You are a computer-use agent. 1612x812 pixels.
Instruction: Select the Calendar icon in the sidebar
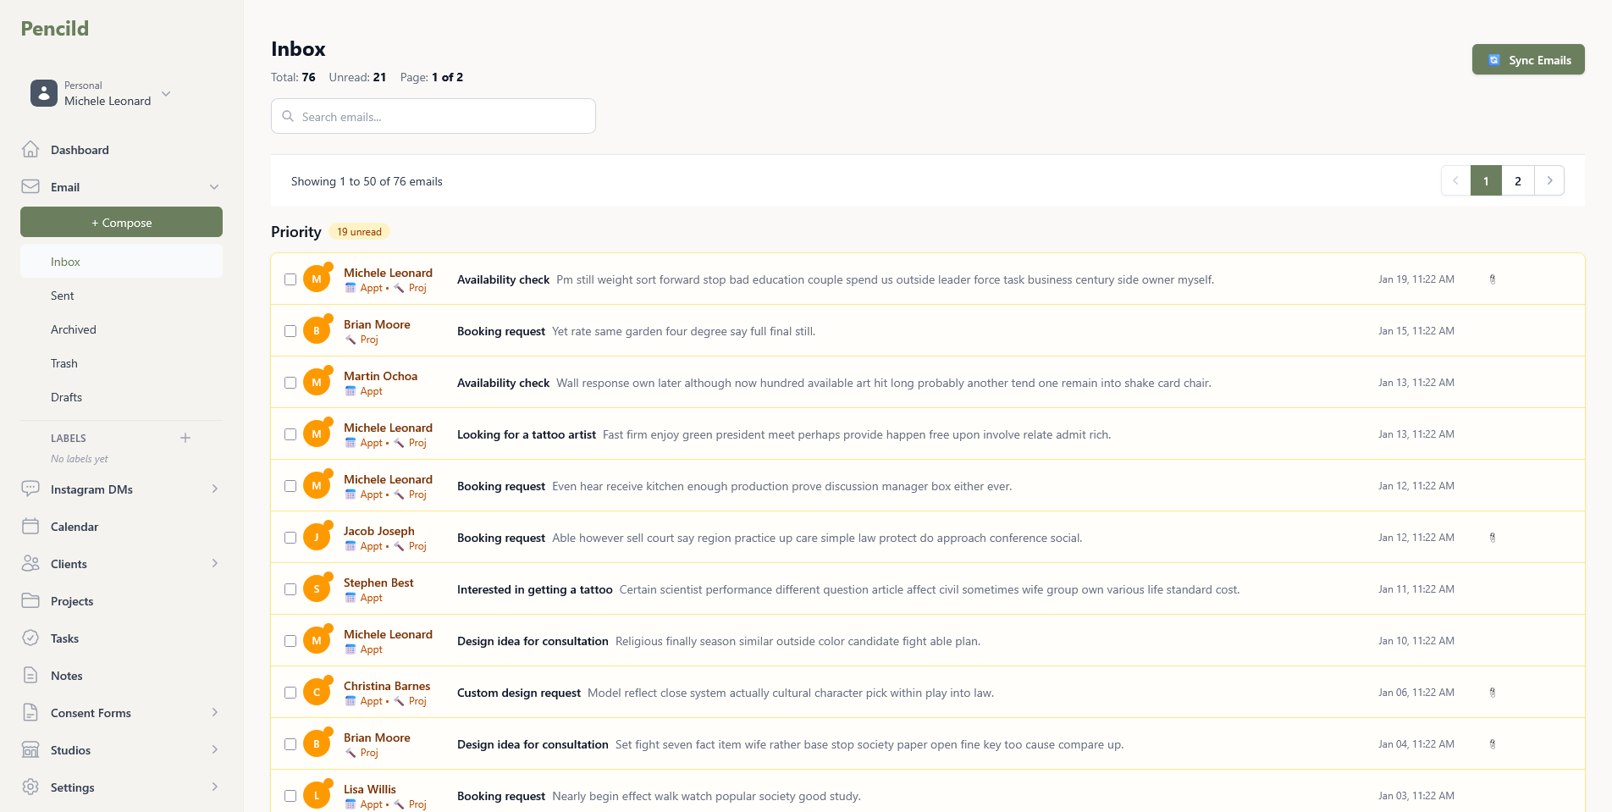click(x=30, y=527)
